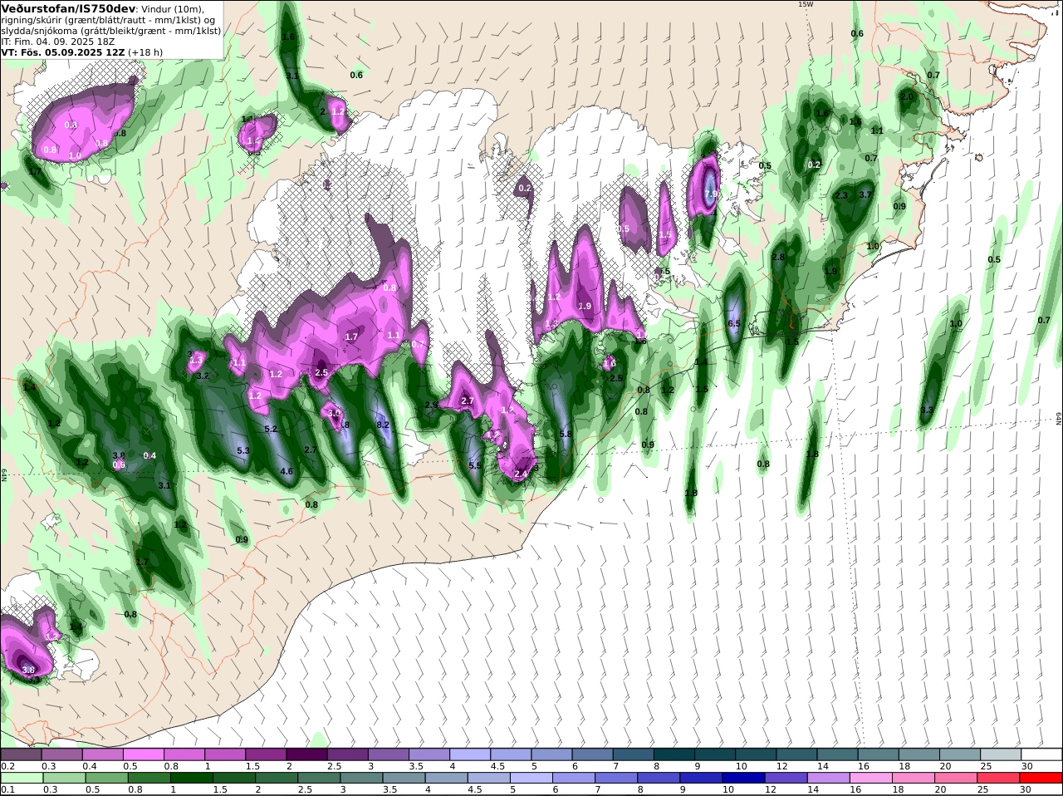Click the 15W longitude label
Image resolution: width=1063 pixels, height=796 pixels.
coord(805,4)
